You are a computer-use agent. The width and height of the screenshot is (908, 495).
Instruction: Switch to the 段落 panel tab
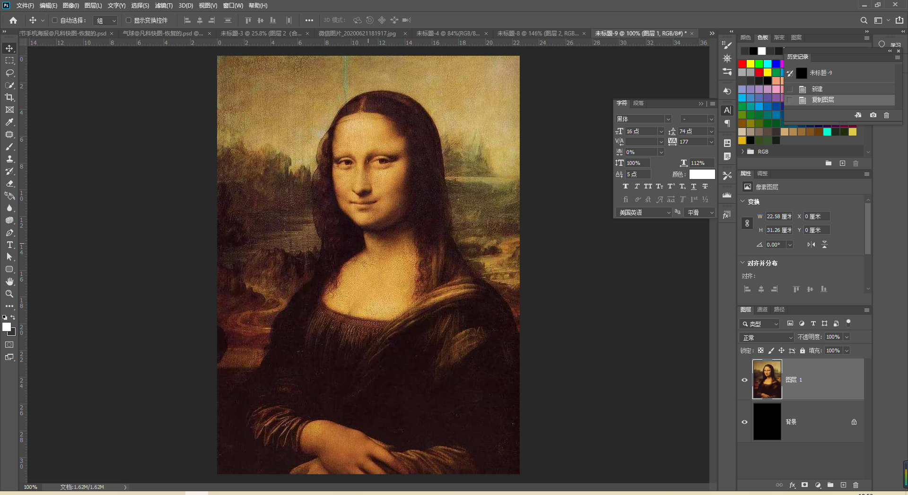[638, 103]
